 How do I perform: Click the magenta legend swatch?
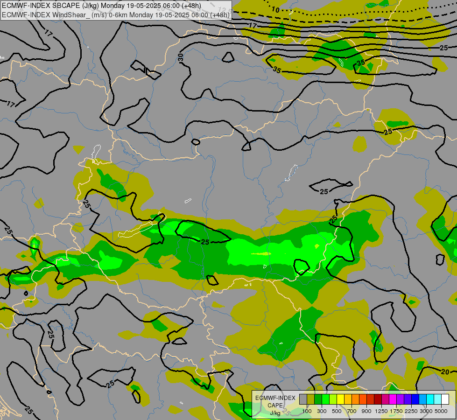(x=393, y=399)
